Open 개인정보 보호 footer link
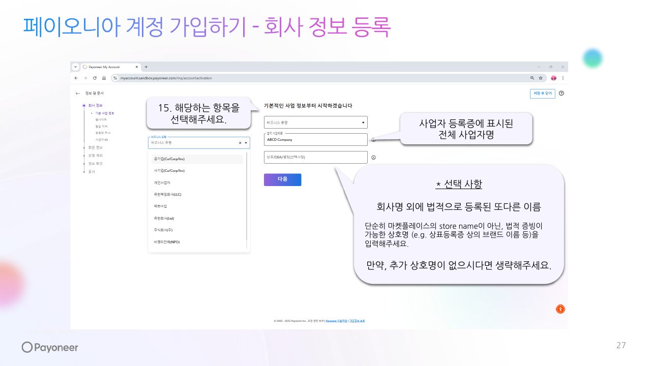This screenshot has width=651, height=366. [357, 321]
